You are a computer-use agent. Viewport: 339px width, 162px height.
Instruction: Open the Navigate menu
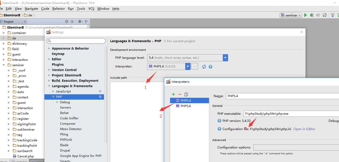31,8
